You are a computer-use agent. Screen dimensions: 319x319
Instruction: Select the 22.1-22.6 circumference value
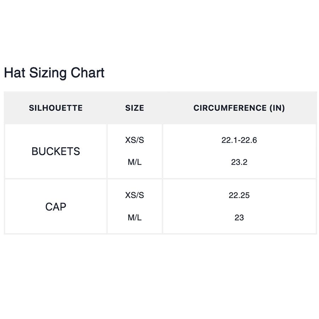pyautogui.click(x=239, y=140)
